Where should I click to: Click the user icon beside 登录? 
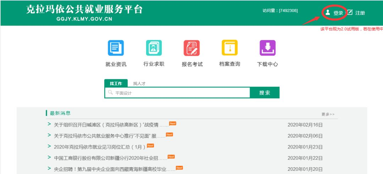[328, 12]
